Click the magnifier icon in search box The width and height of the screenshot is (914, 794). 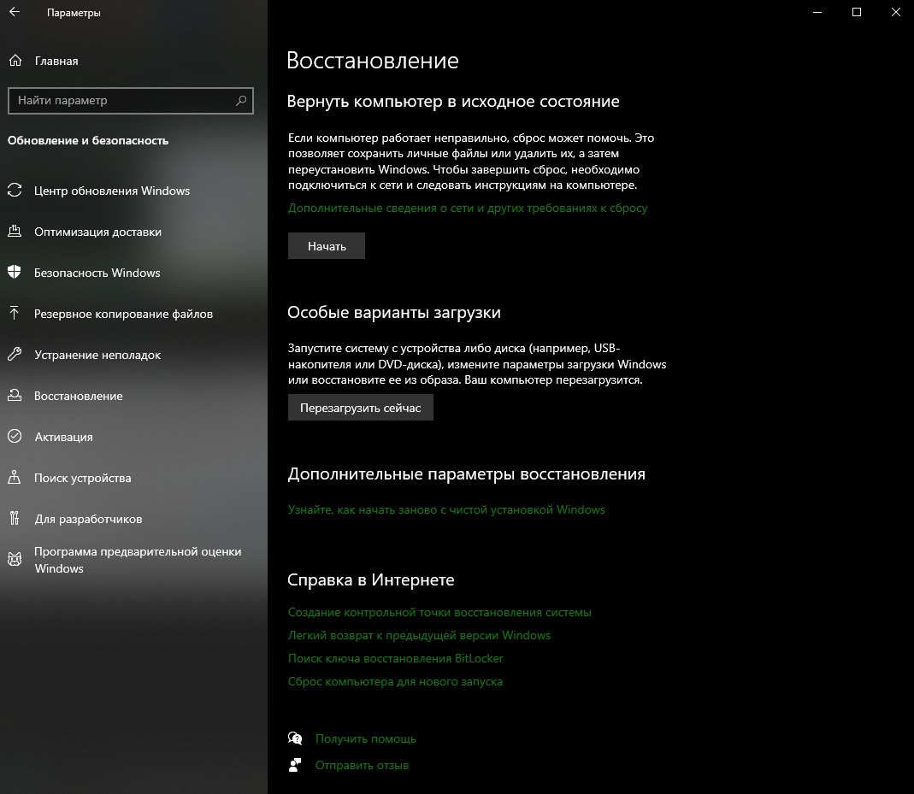point(241,101)
